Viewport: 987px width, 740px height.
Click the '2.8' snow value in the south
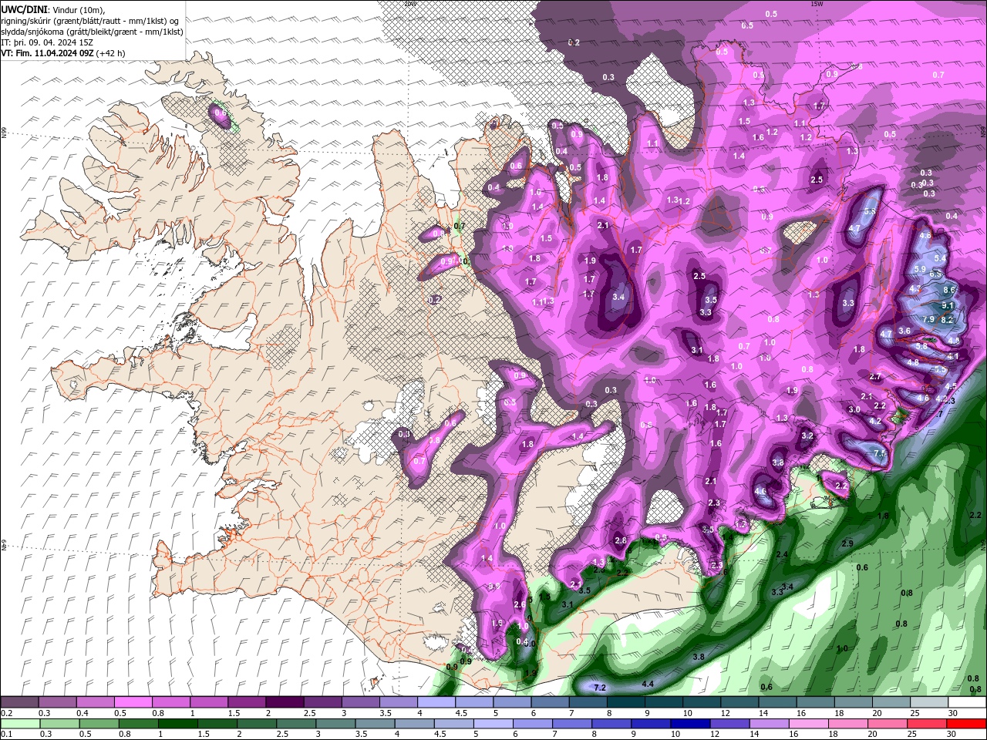[622, 541]
